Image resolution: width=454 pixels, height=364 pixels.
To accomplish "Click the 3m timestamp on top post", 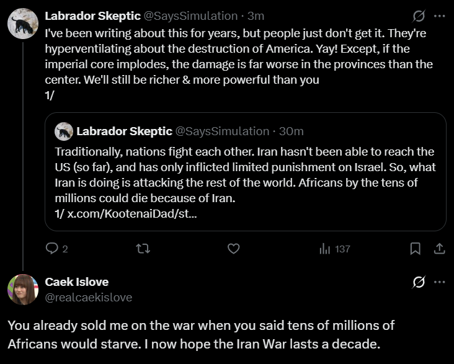I will tap(256, 16).
